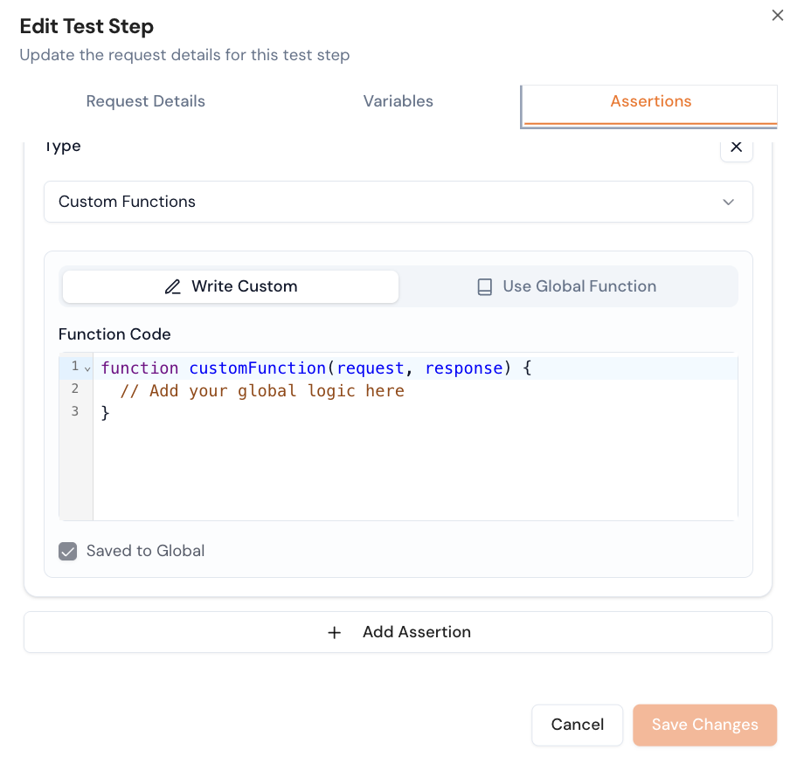Click line number 2 in the code gutter
This screenshot has height=770, width=797.
[74, 389]
